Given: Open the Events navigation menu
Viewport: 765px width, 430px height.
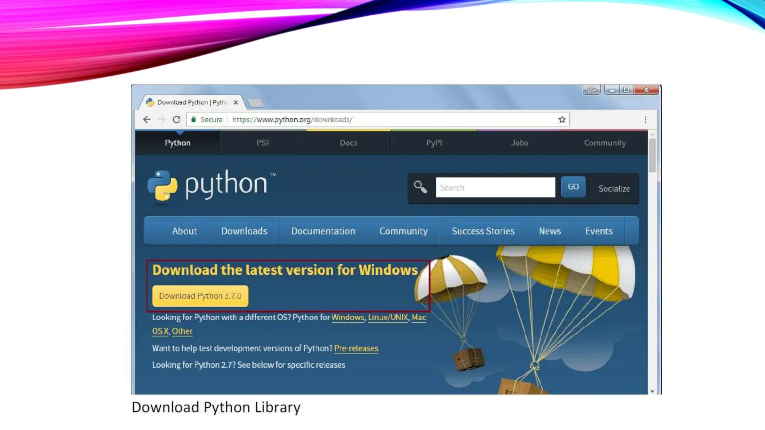Looking at the screenshot, I should [x=599, y=231].
